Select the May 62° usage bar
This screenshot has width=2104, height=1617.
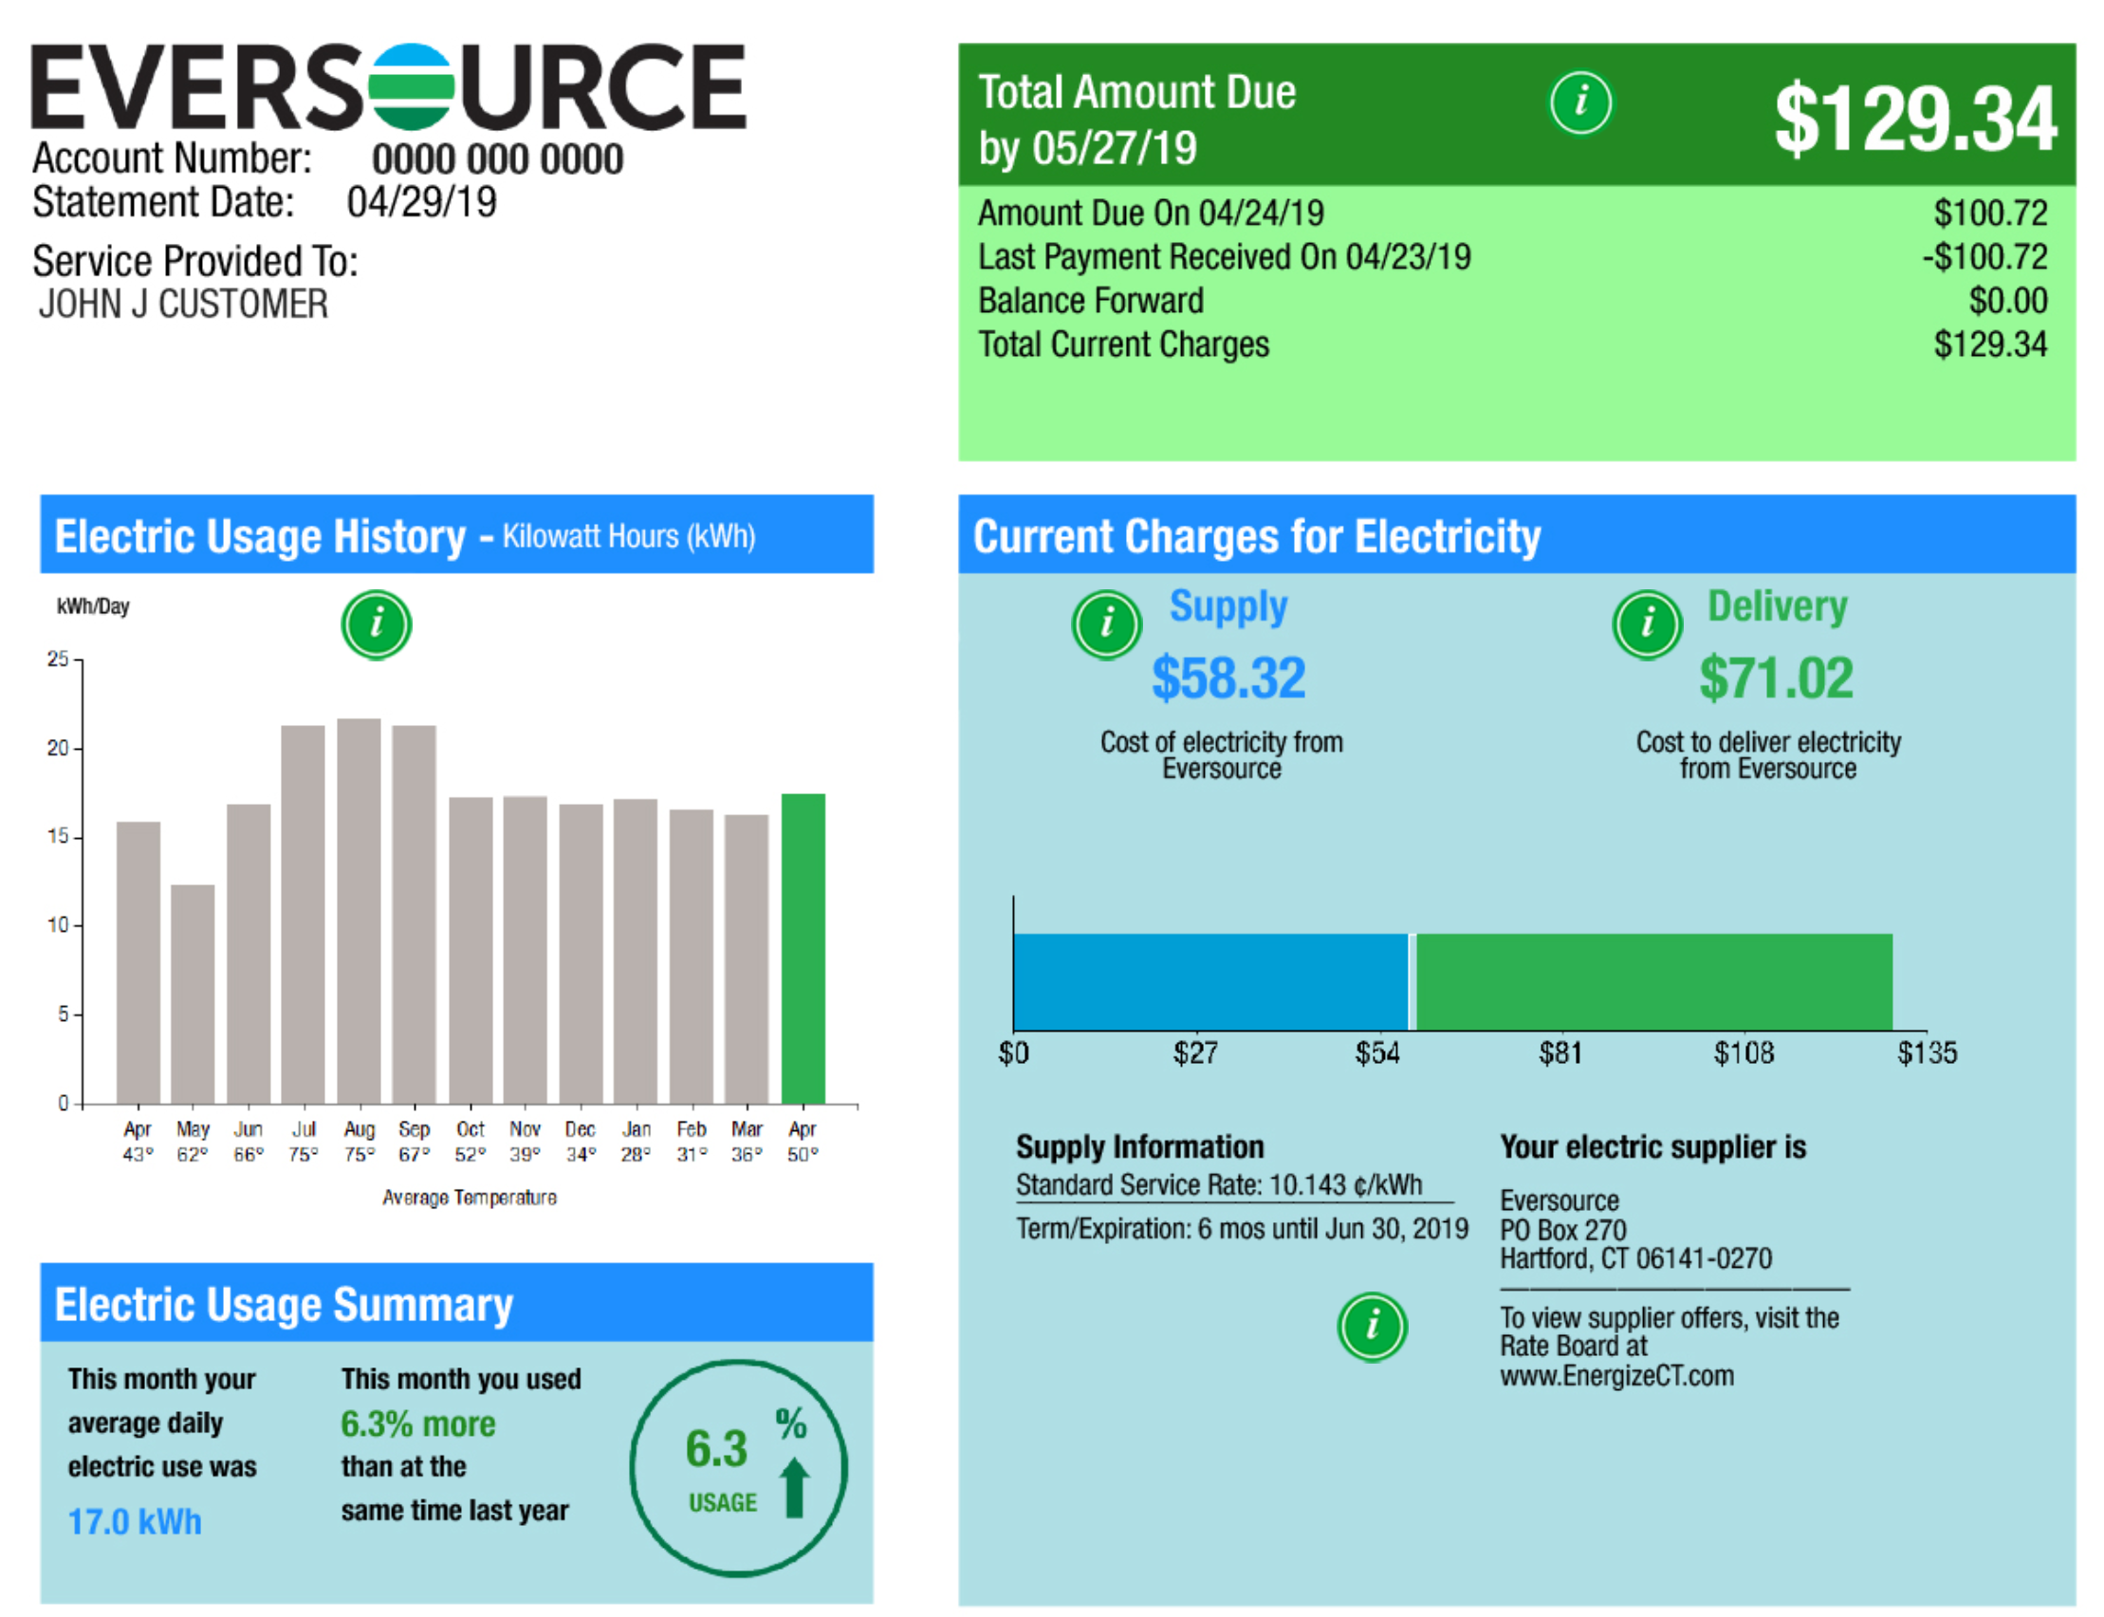coord(193,994)
